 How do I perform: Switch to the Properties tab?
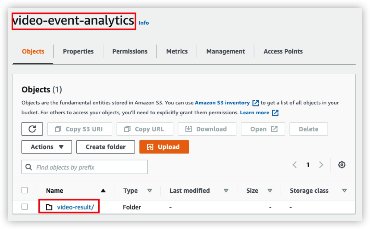coord(78,51)
